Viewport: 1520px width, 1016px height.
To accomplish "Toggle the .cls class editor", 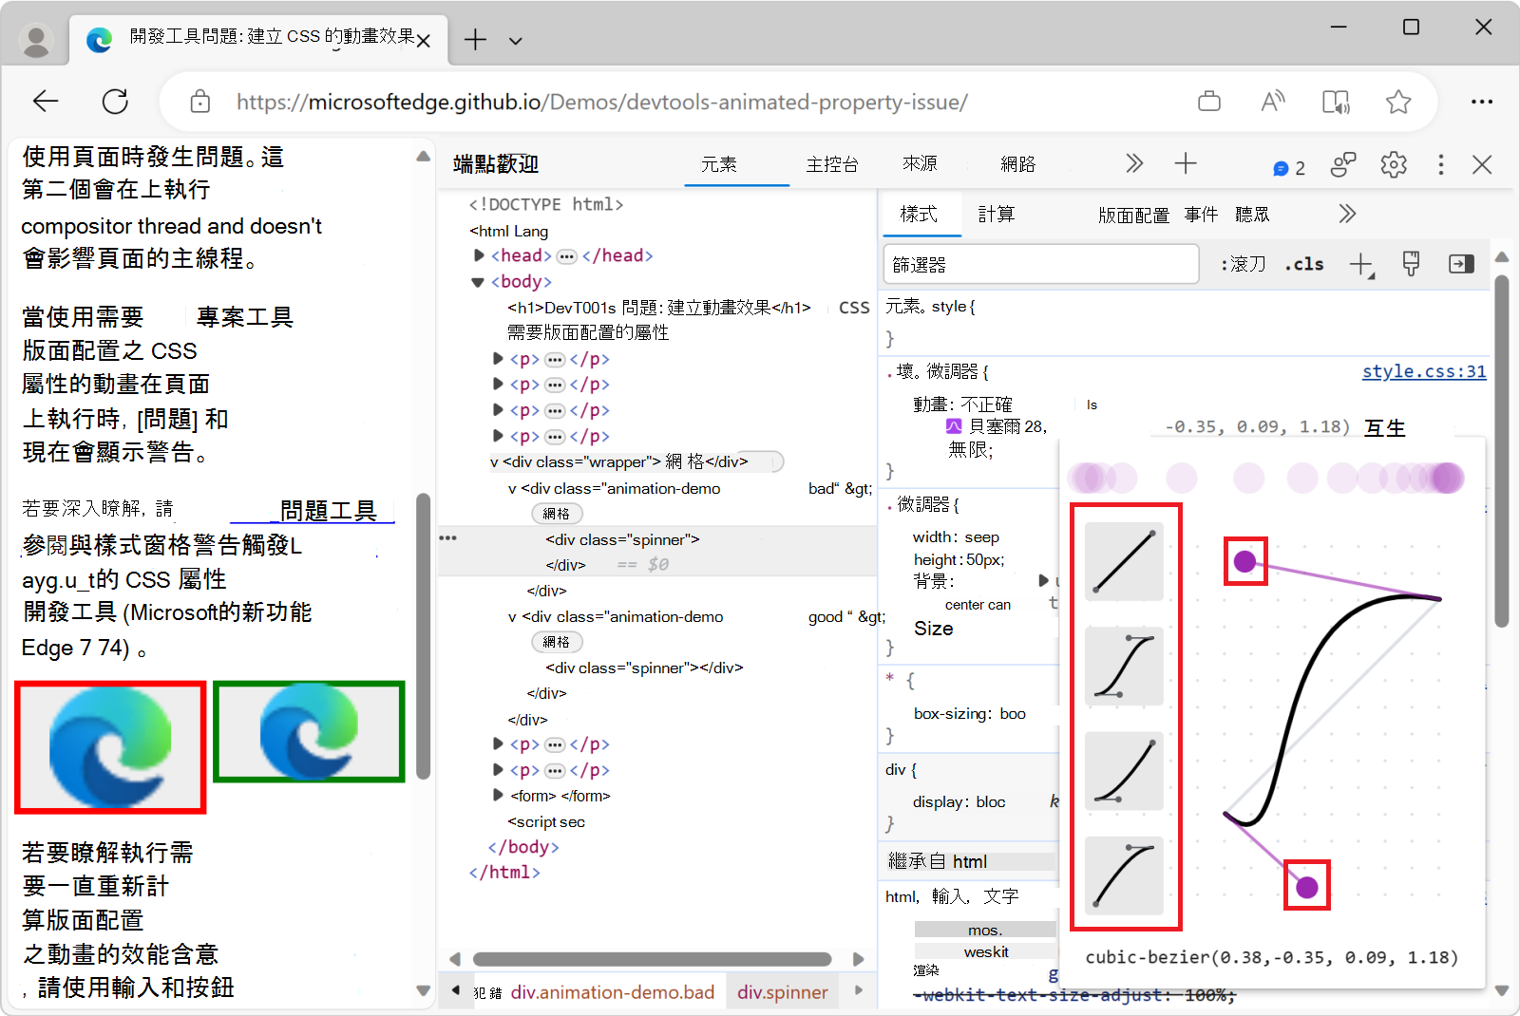I will click(1304, 264).
